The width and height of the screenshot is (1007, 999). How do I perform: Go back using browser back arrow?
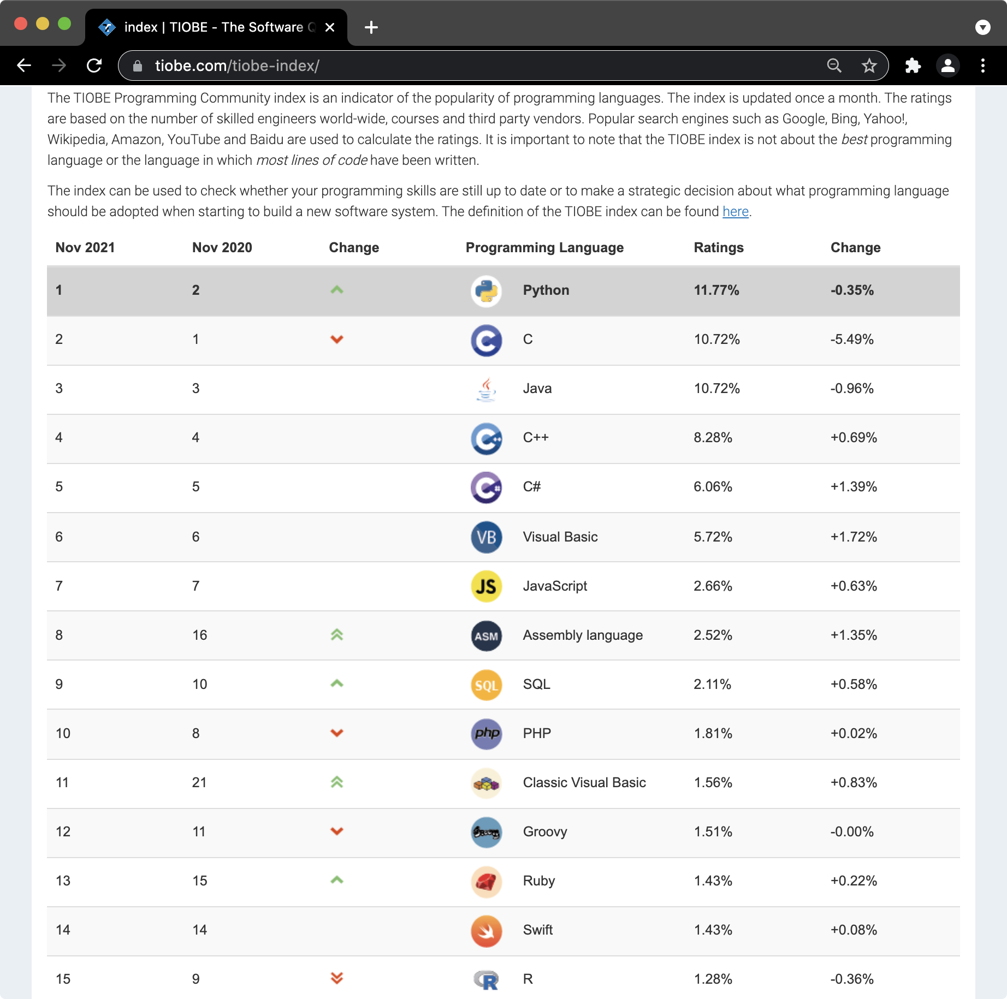point(24,66)
